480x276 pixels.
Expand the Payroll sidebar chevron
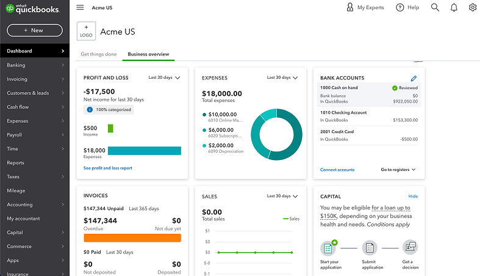tap(63, 135)
